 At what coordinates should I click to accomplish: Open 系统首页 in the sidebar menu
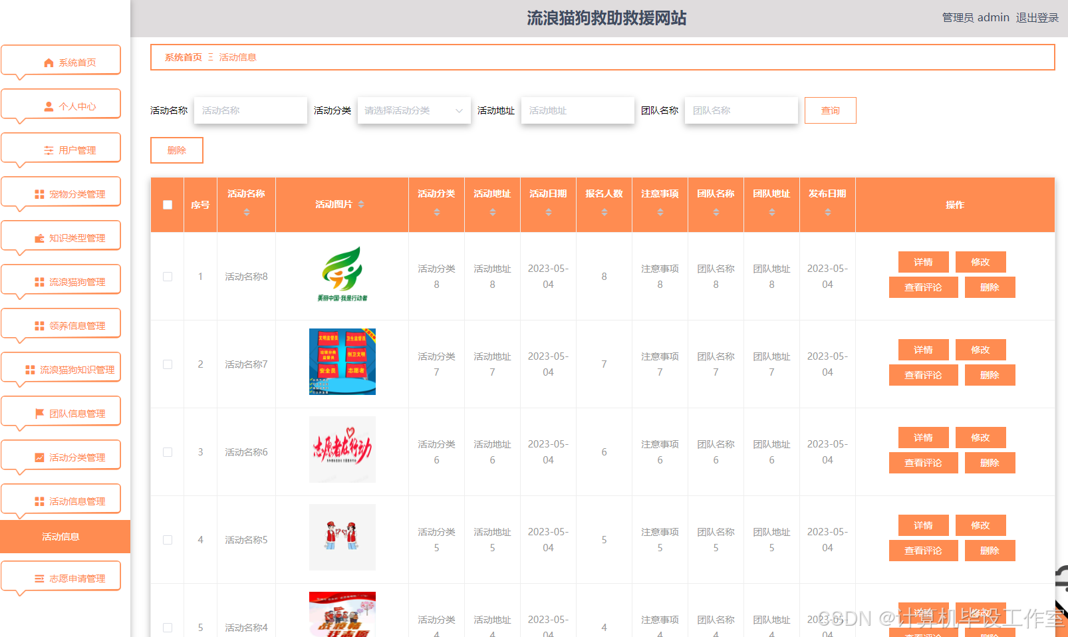pos(61,61)
